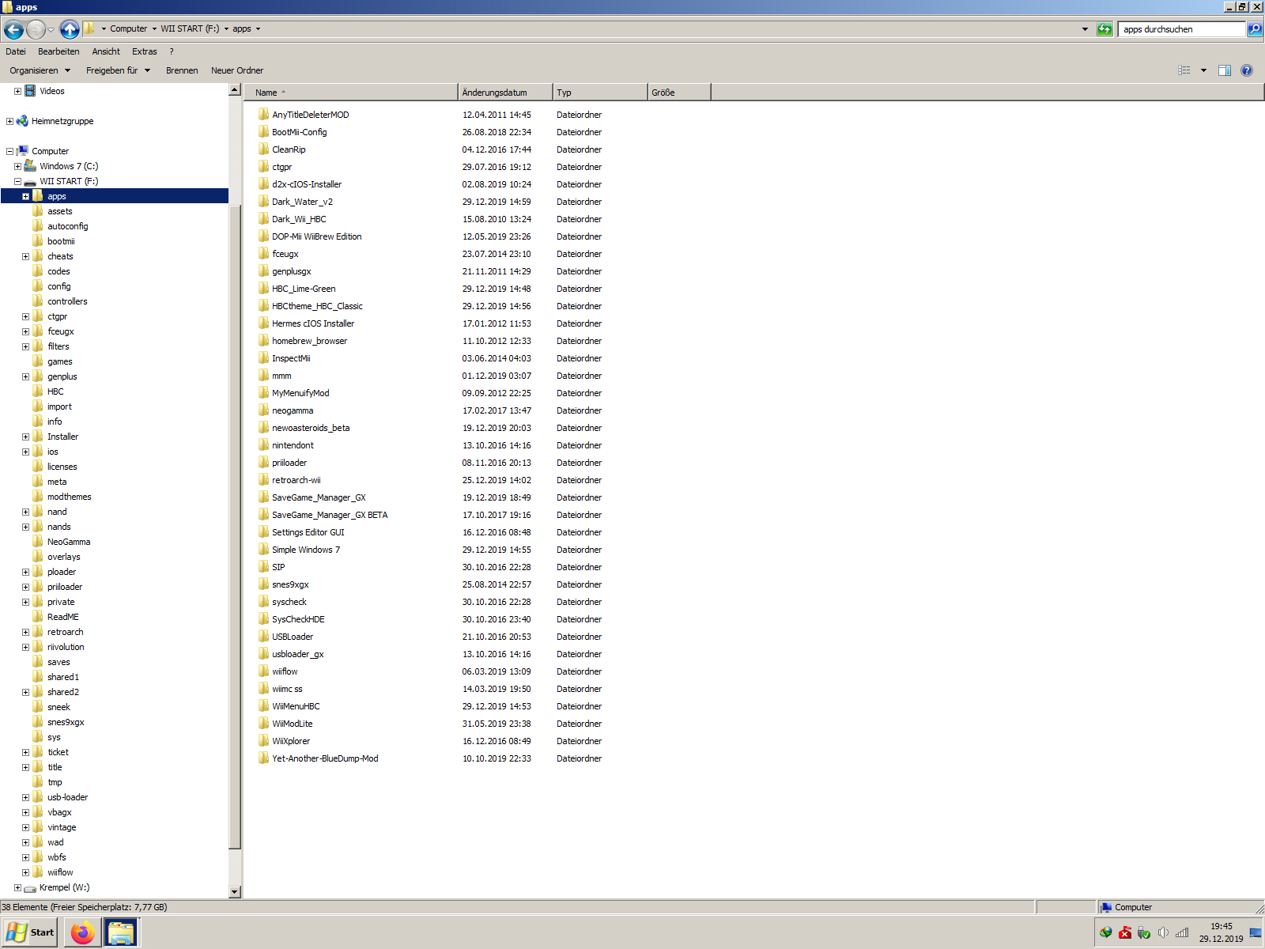Open the Help question mark icon
Viewport: 1265px width, 949px height.
(x=1247, y=70)
